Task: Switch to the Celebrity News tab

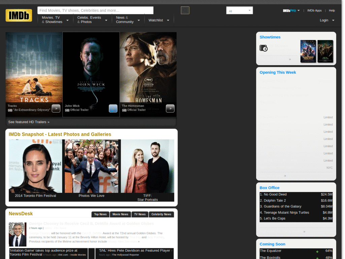Action: coord(161,214)
